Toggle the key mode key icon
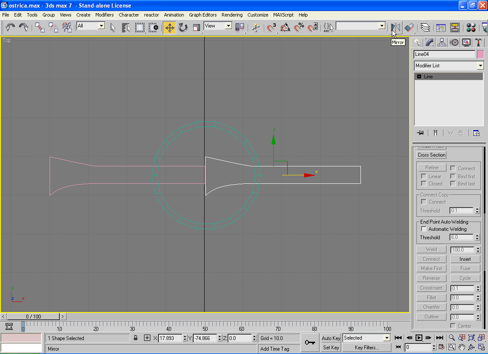The height and width of the screenshot is (354, 488). pyautogui.click(x=310, y=342)
